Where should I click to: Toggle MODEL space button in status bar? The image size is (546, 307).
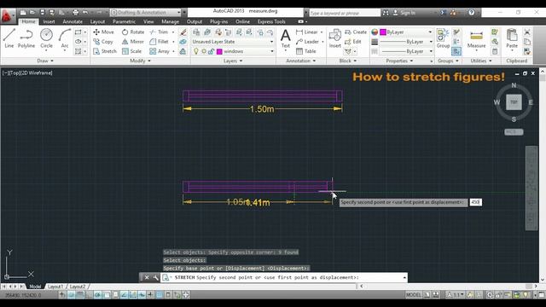[x=413, y=295]
